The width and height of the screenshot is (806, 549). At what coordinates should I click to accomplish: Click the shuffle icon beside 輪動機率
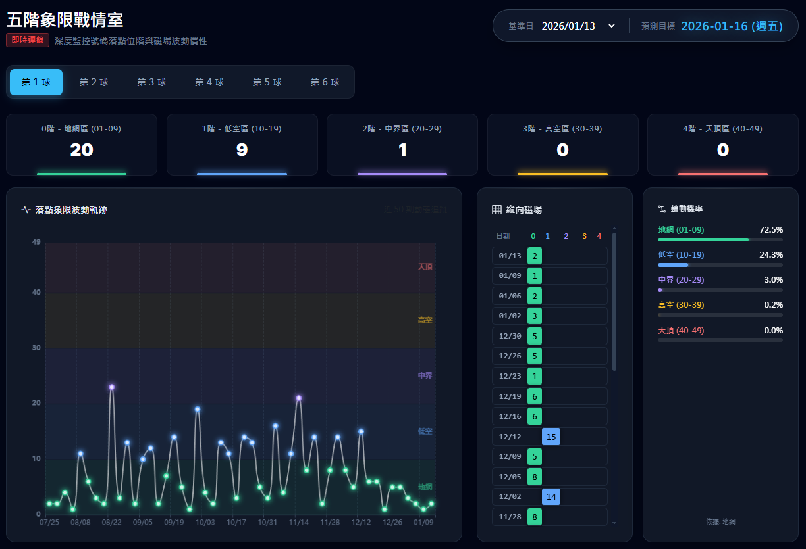click(662, 209)
